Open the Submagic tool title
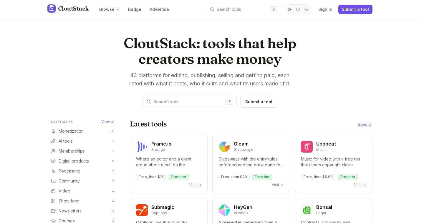The height and width of the screenshot is (223, 424). (163, 207)
